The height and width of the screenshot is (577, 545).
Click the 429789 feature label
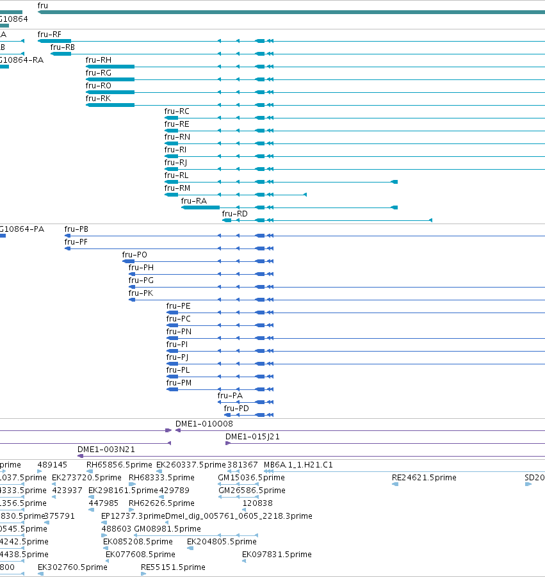coord(174,491)
